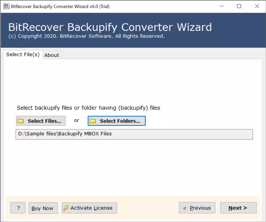Close the Converter Wizard window
The height and width of the screenshot is (222, 266).
[x=257, y=6]
